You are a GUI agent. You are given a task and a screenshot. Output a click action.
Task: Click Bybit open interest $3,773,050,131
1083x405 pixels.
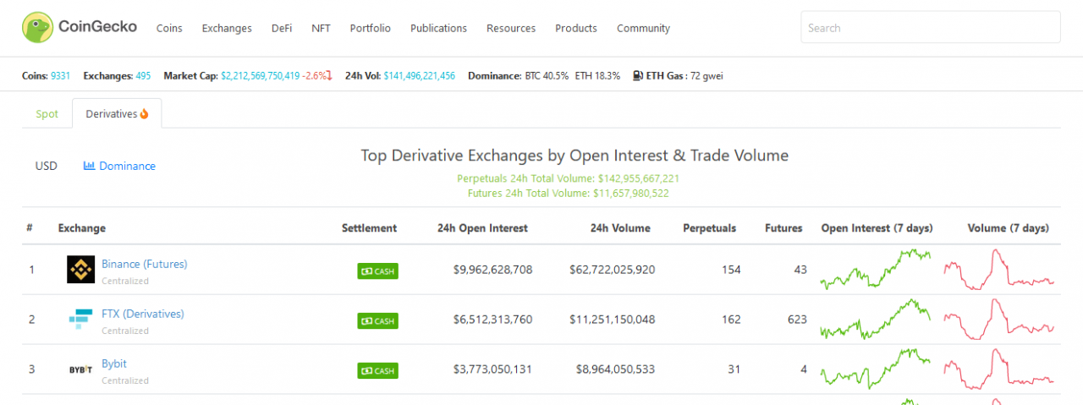[x=493, y=369]
